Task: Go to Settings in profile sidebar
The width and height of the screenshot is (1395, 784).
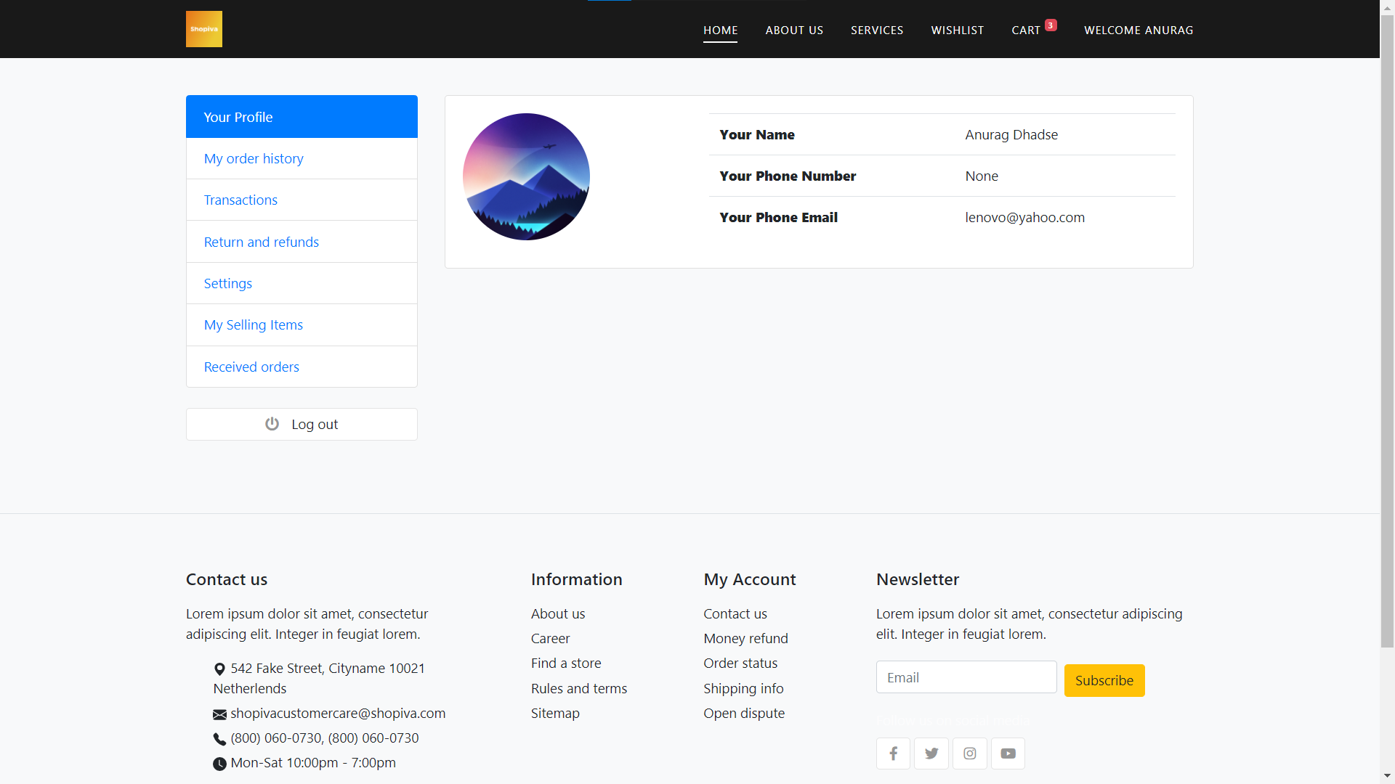Action: click(227, 283)
